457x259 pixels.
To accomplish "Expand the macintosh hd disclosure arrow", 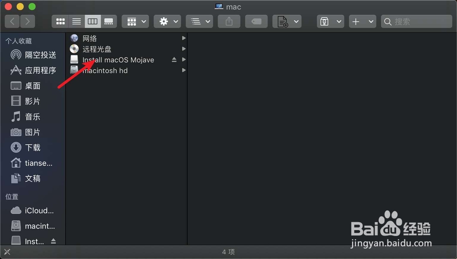I will pos(184,70).
